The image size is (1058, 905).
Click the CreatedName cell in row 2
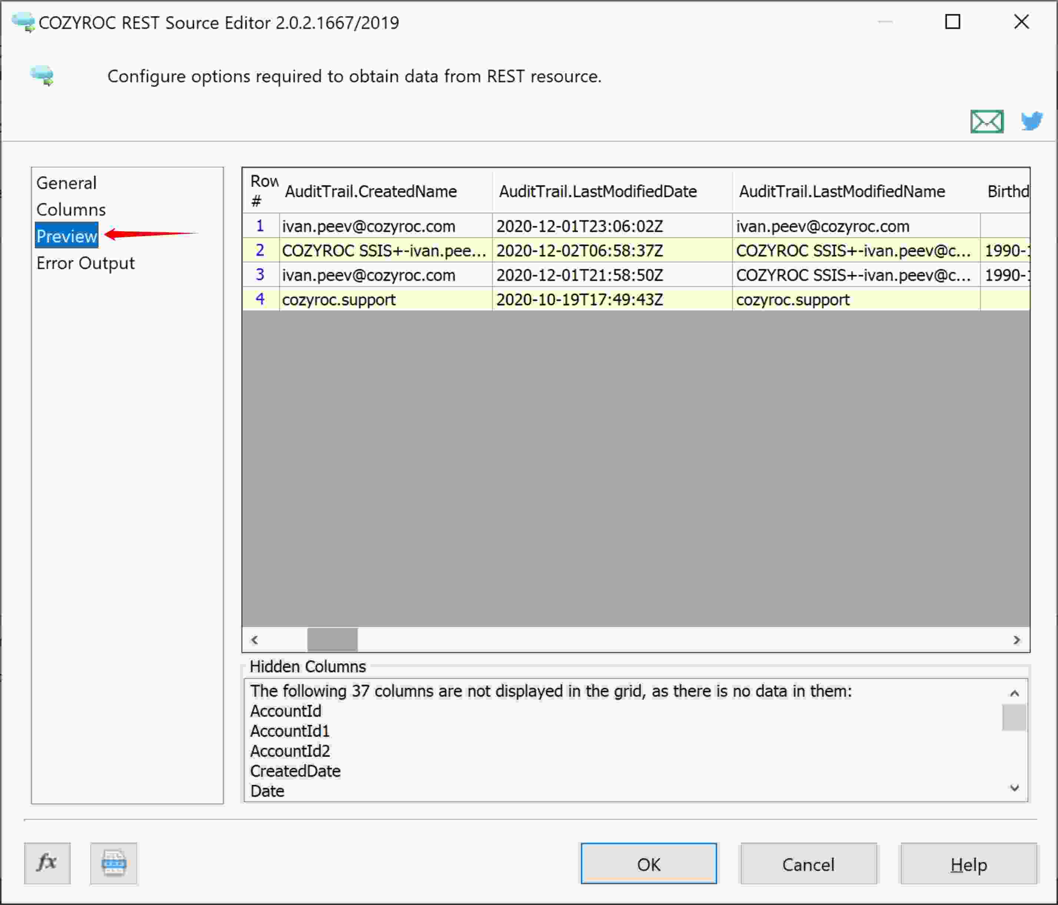pos(386,250)
